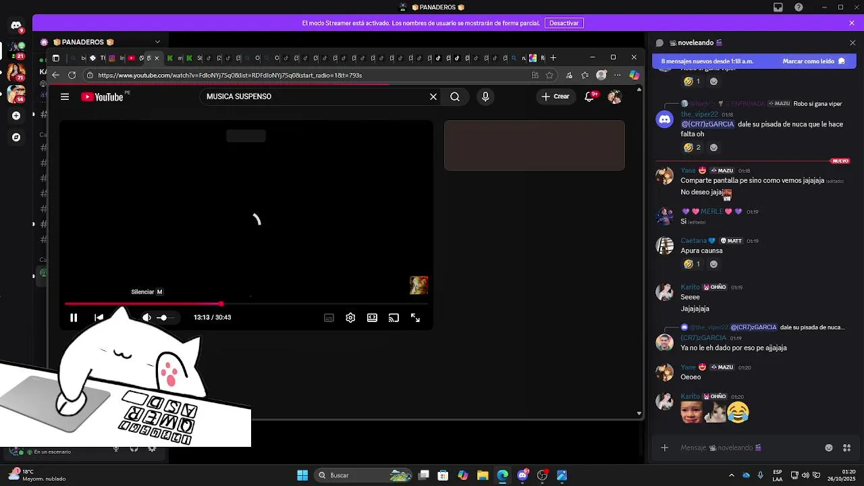Add reaction next to Apura causna laugh
864x486 pixels.
(x=713, y=264)
